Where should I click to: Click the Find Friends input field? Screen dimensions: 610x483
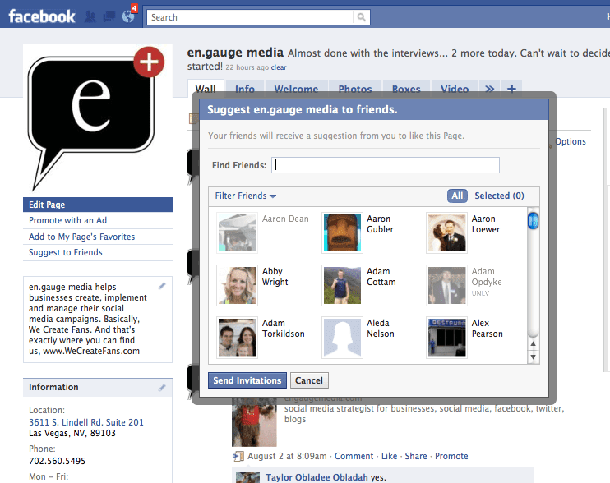tap(385, 165)
